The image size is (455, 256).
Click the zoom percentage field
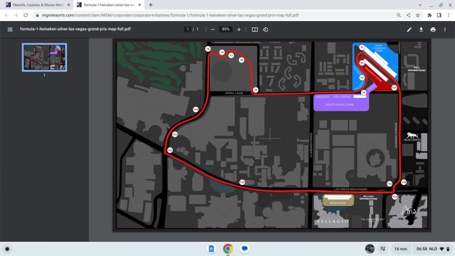(x=226, y=29)
